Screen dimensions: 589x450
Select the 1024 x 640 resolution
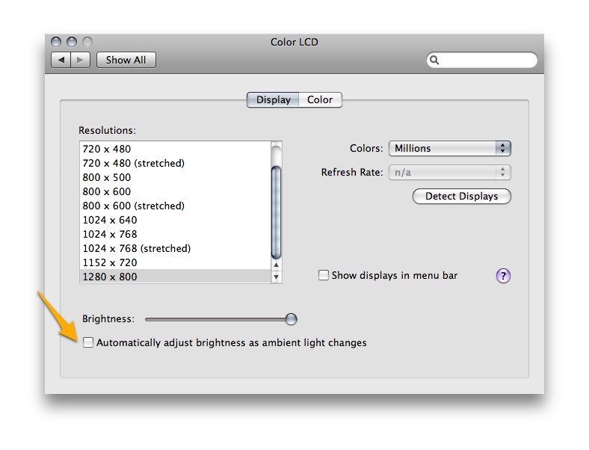pos(175,220)
